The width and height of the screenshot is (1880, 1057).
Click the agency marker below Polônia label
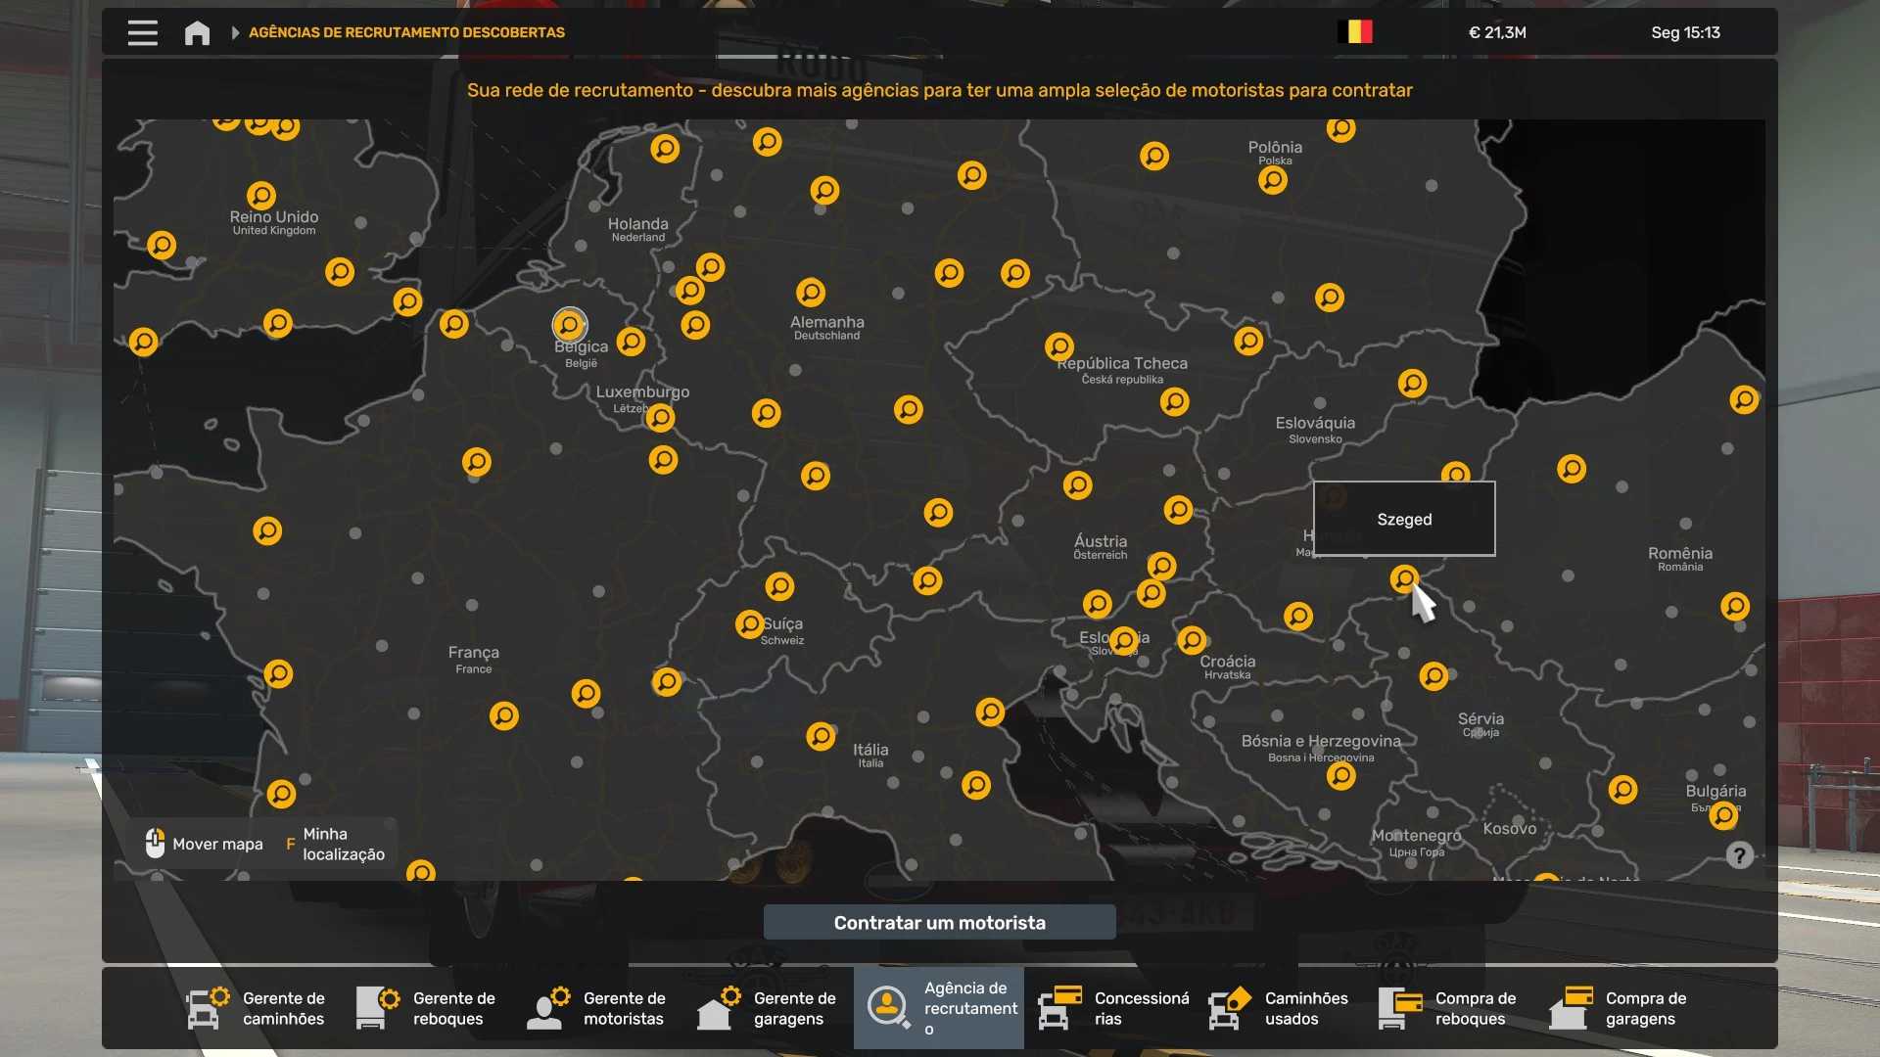coord(1272,180)
